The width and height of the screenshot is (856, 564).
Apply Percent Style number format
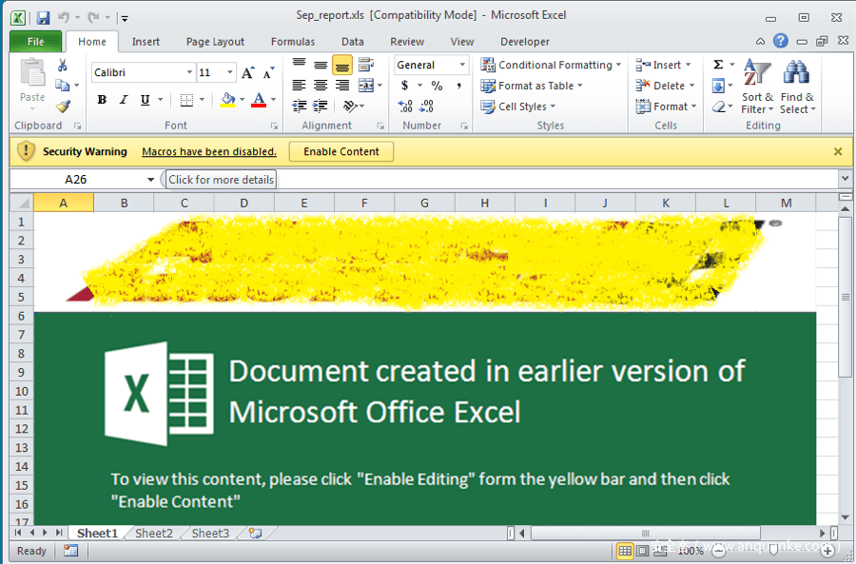pyautogui.click(x=437, y=86)
